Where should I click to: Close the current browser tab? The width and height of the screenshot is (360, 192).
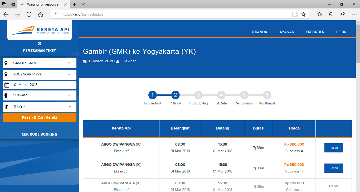[66, 4]
